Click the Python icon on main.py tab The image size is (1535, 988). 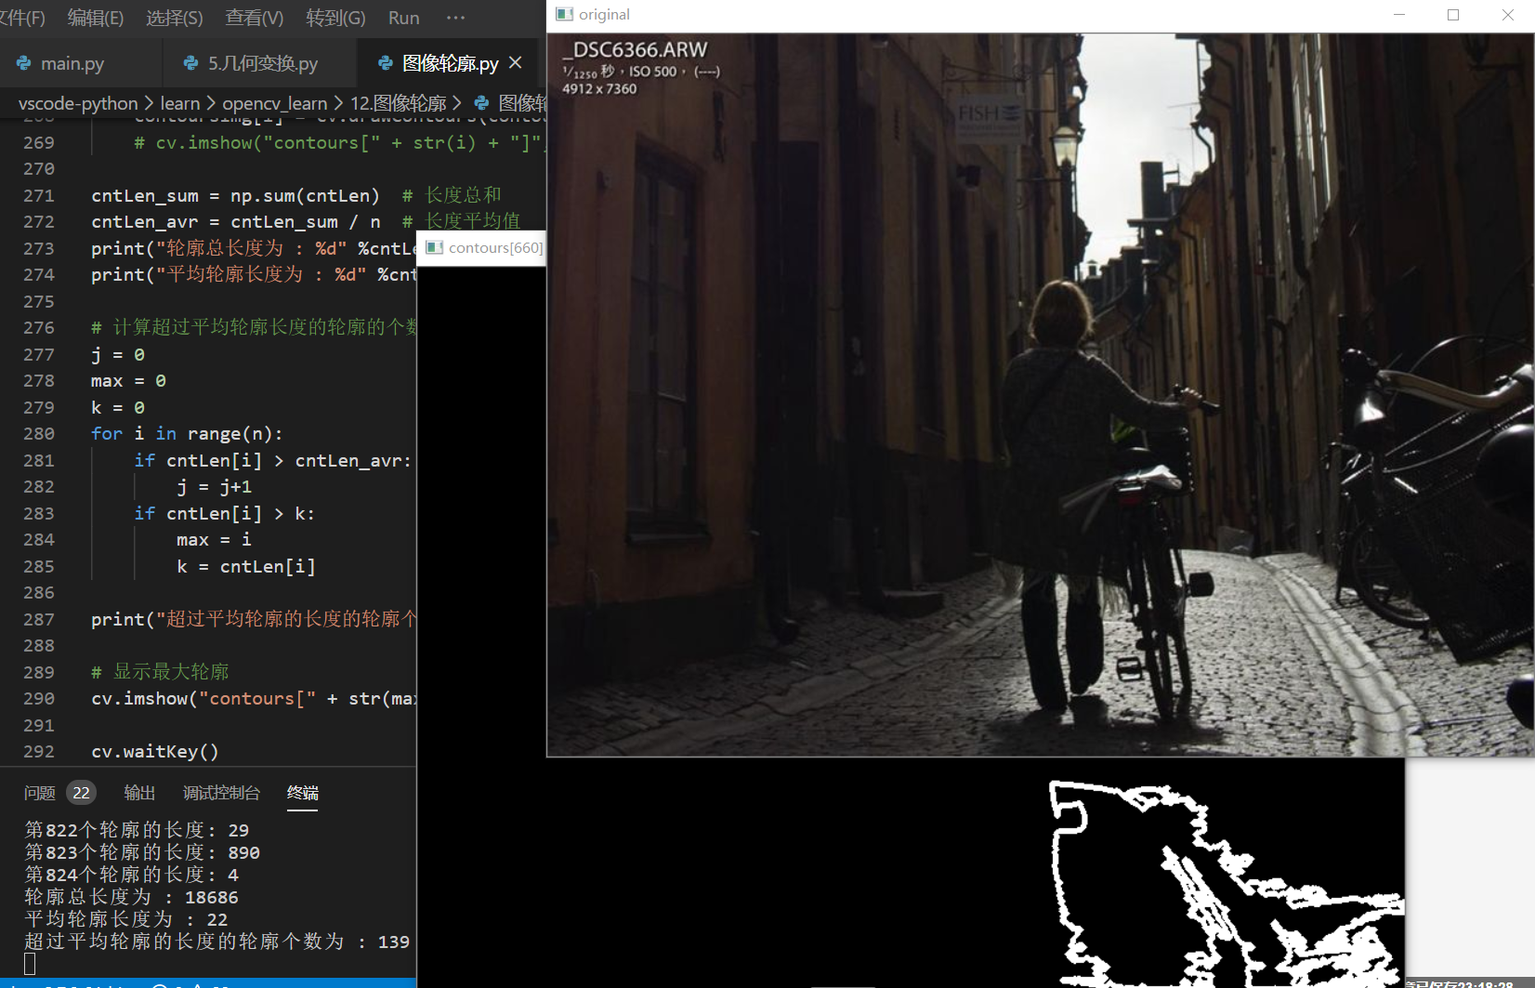coord(22,62)
